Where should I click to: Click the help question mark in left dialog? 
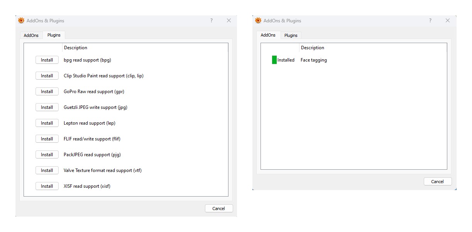pos(211,21)
